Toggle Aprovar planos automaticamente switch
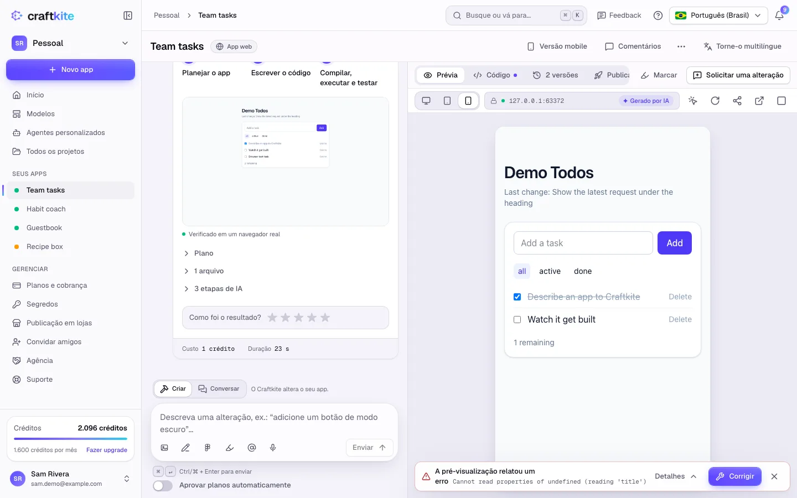Viewport: 797px width, 498px height. [163, 485]
